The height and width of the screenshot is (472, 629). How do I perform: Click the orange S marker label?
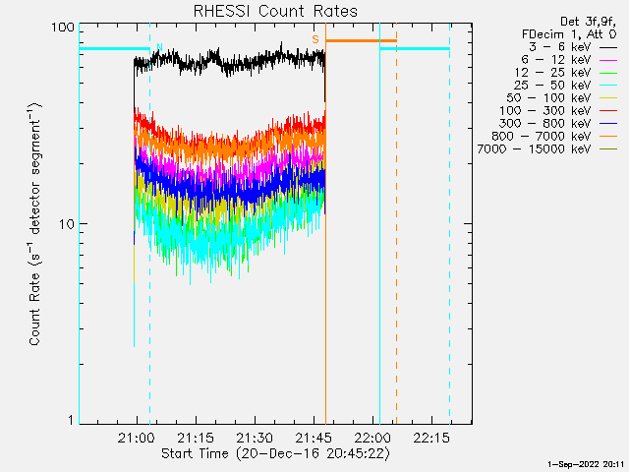[x=315, y=39]
